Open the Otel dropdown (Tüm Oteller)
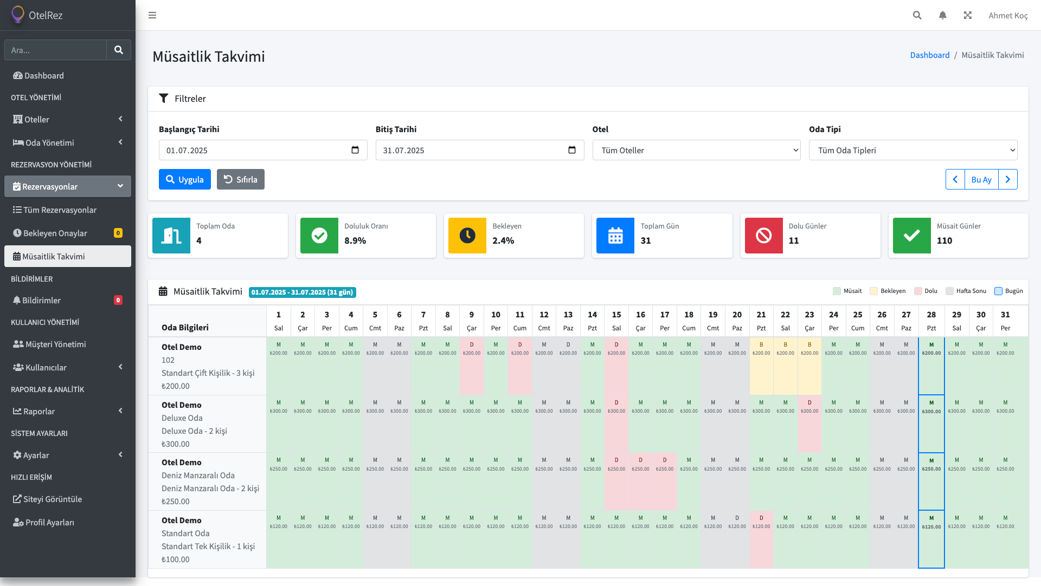The image size is (1041, 586). pos(696,150)
